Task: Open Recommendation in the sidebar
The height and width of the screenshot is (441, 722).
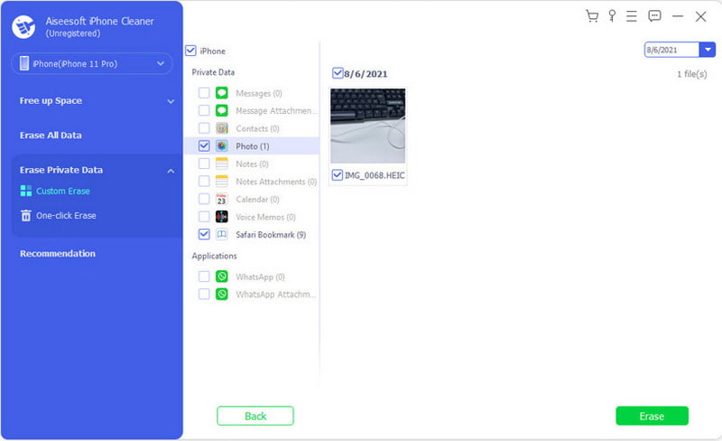Action: tap(58, 254)
